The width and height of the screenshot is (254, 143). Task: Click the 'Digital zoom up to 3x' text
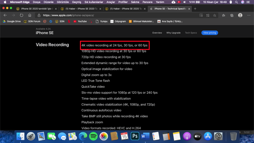(97, 75)
